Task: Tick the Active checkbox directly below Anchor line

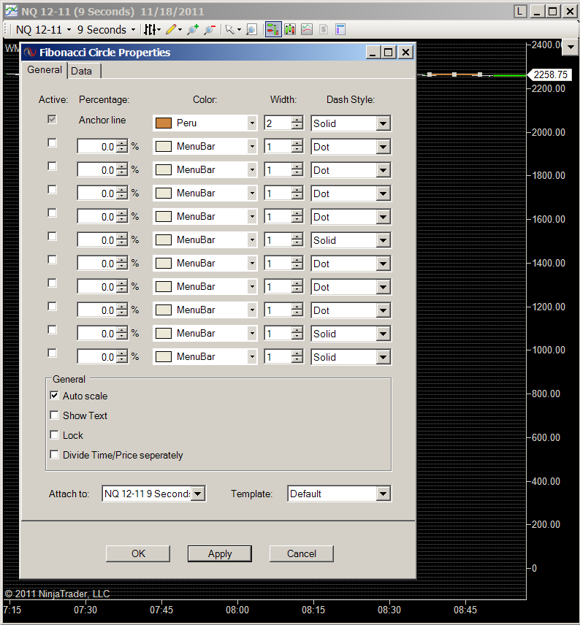Action: click(52, 142)
